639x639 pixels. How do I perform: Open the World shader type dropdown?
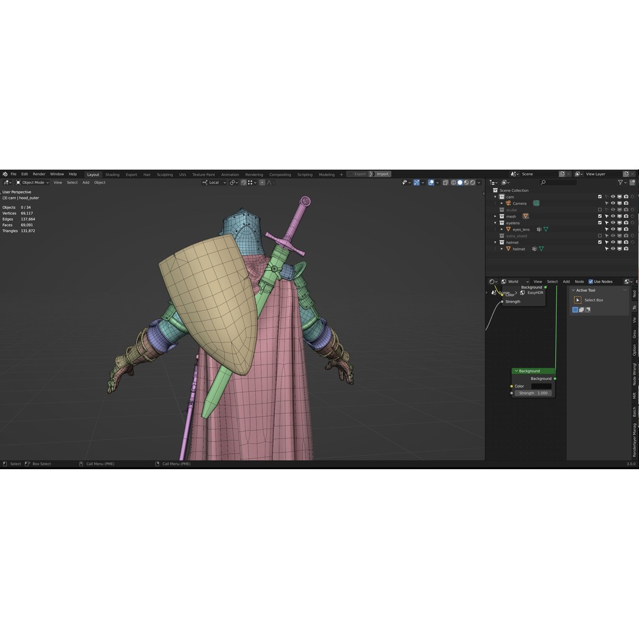(515, 282)
